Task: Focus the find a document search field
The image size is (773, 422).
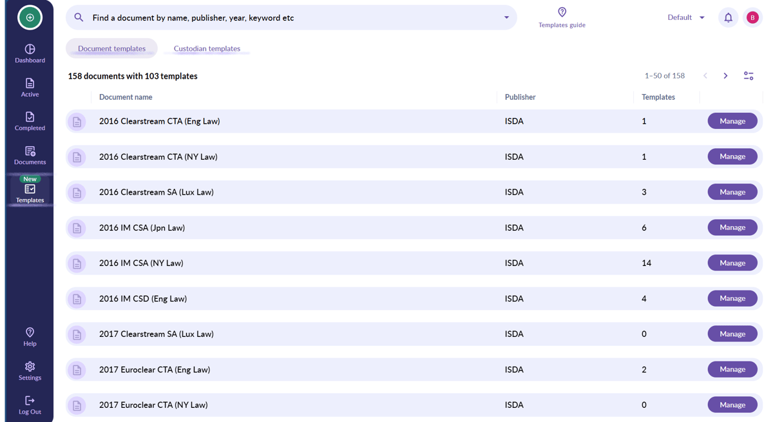Action: (x=291, y=17)
